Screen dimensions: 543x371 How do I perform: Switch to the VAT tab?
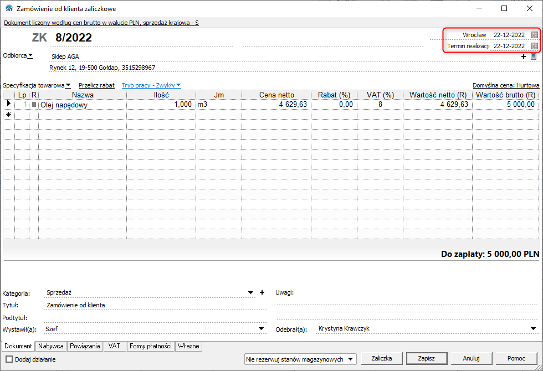114,346
